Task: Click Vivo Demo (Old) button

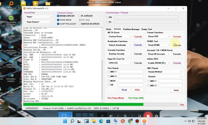Action: pos(136,98)
